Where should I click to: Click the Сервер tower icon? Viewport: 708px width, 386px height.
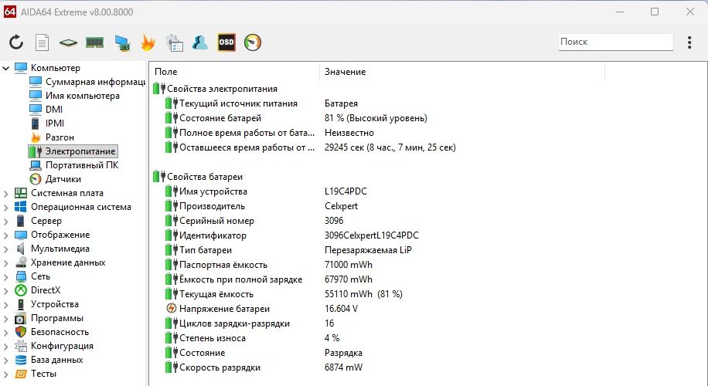click(x=21, y=221)
